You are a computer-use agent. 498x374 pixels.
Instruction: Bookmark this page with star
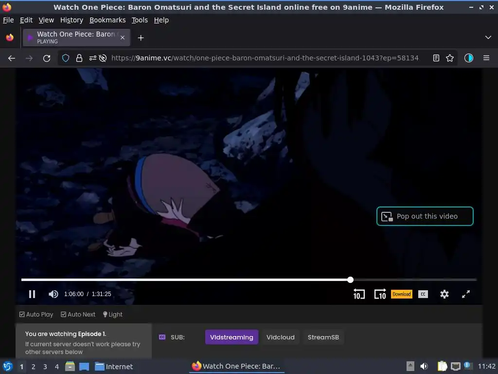point(450,58)
